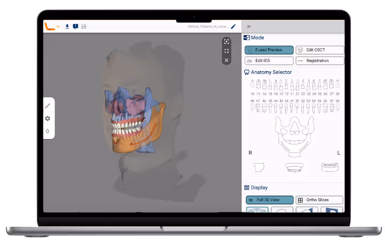Switch to Edit CBCT mode

coord(320,50)
